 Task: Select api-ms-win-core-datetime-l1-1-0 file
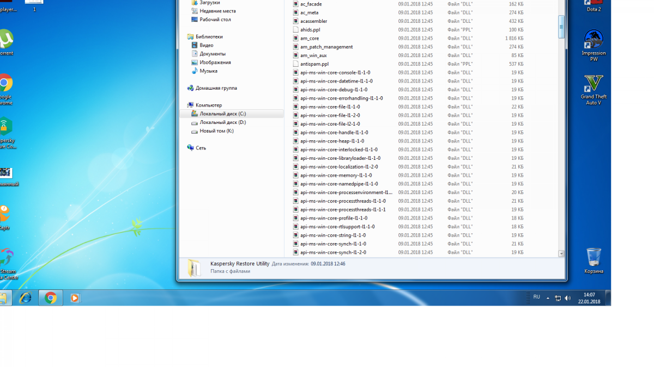(x=336, y=81)
